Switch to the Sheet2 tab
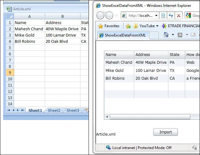Screen dimensions: 200x155 click(54, 110)
